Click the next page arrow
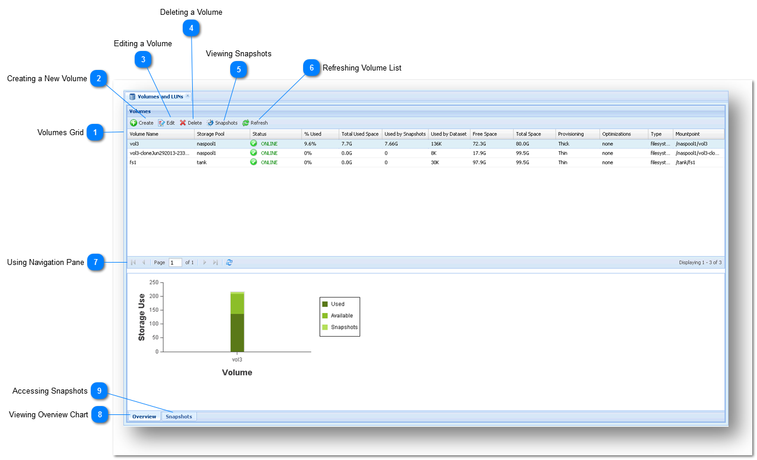 point(205,262)
